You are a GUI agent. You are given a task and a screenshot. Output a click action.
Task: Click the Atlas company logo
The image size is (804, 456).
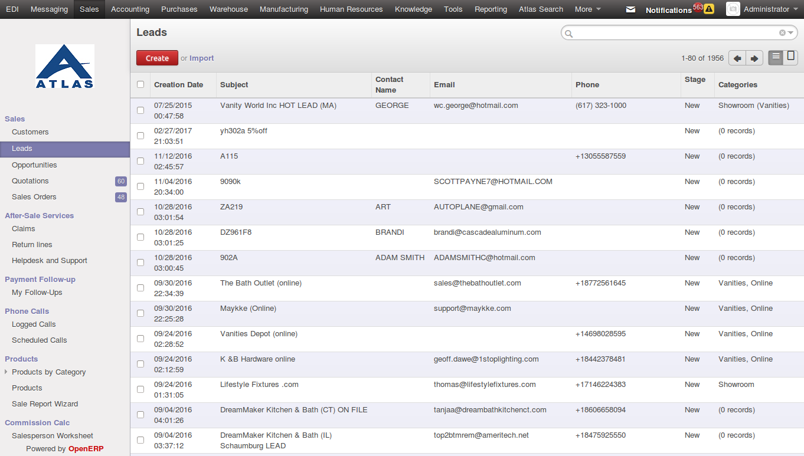coord(65,67)
